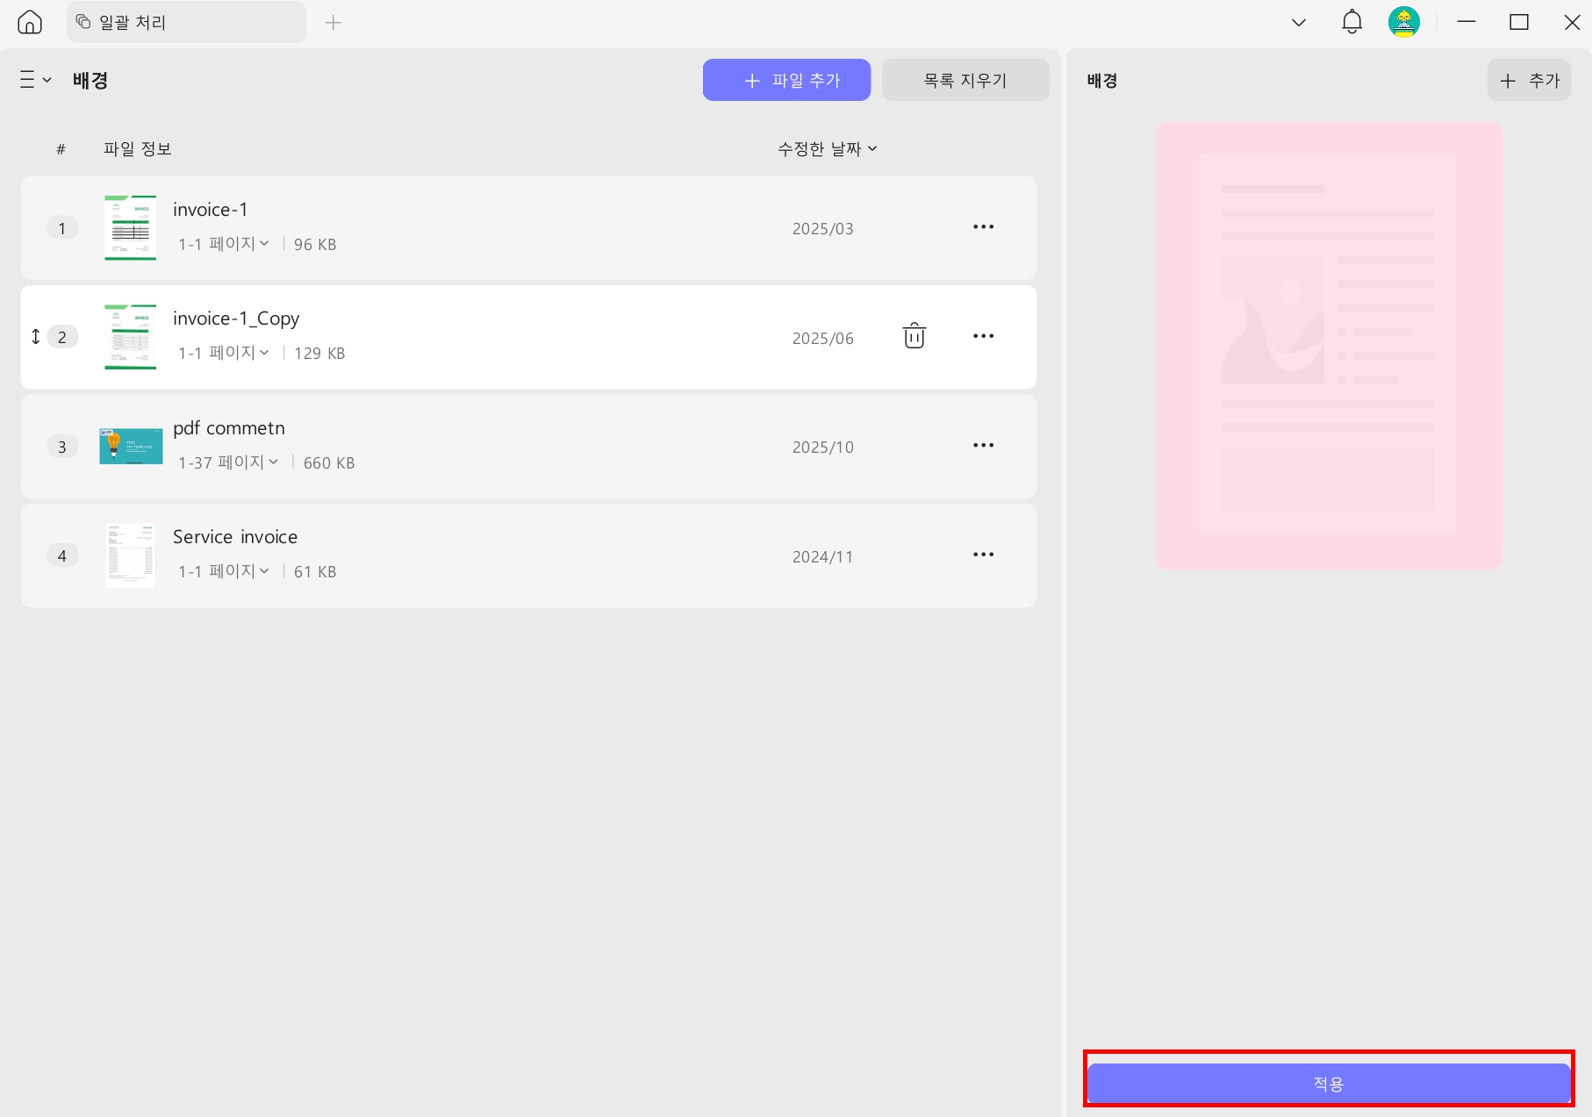Click row number 3 badge
Viewport: 1592px width, 1117px height.
pyautogui.click(x=62, y=447)
